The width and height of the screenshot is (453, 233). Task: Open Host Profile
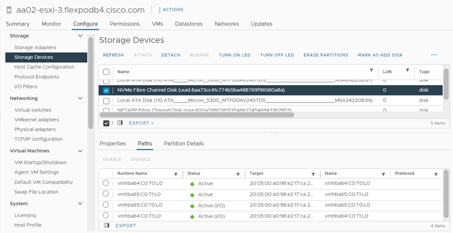tap(28, 225)
